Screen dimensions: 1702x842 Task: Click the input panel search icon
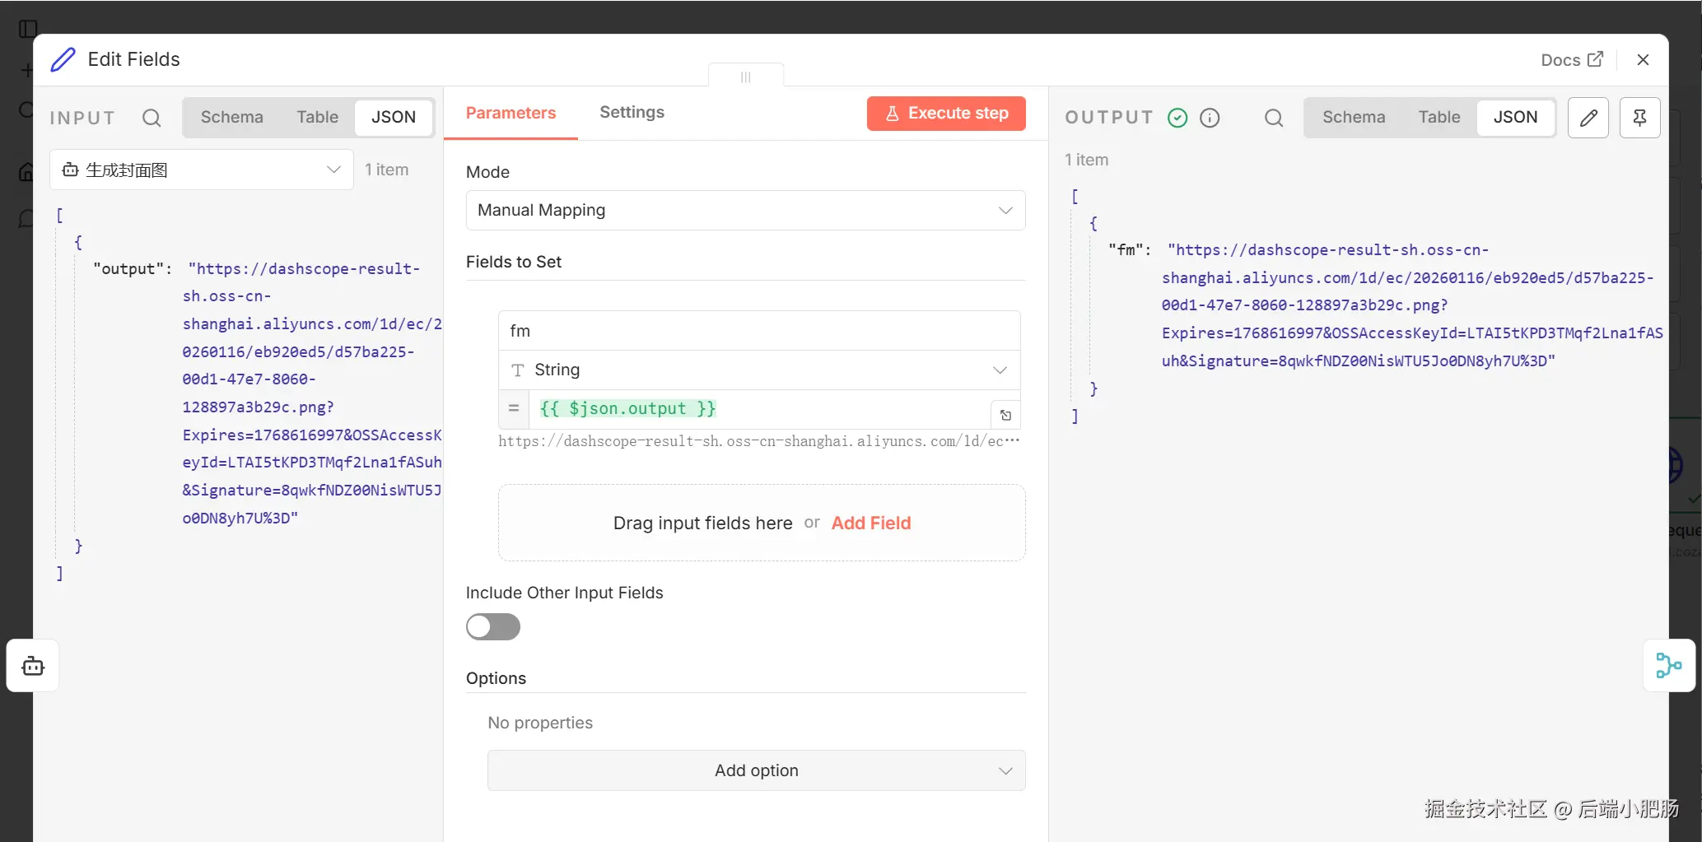click(152, 118)
